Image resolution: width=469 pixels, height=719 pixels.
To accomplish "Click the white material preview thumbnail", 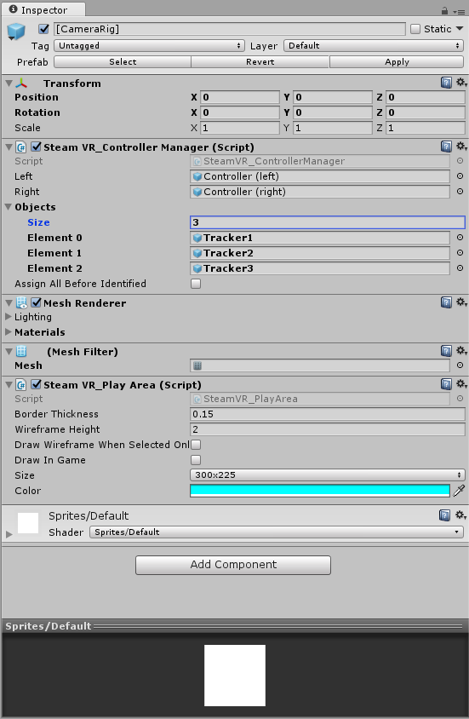I will tap(28, 523).
